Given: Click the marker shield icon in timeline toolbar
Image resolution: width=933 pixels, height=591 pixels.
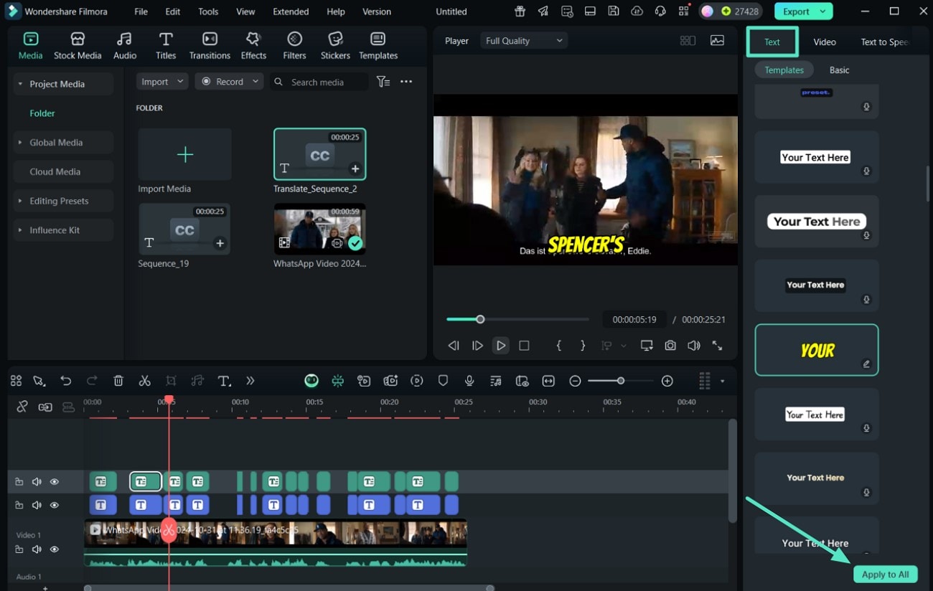Looking at the screenshot, I should tap(443, 381).
